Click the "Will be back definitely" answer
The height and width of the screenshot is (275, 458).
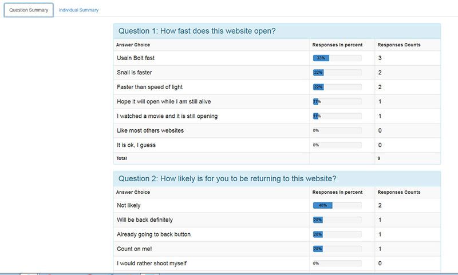click(x=144, y=220)
